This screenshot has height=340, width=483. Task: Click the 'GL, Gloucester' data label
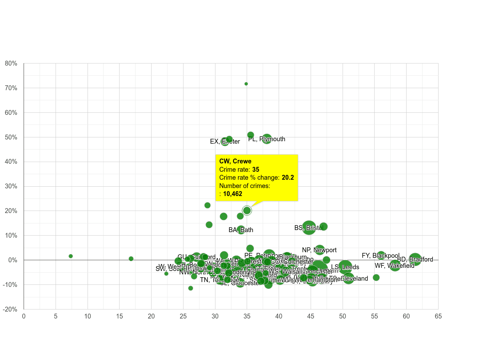[x=240, y=283]
